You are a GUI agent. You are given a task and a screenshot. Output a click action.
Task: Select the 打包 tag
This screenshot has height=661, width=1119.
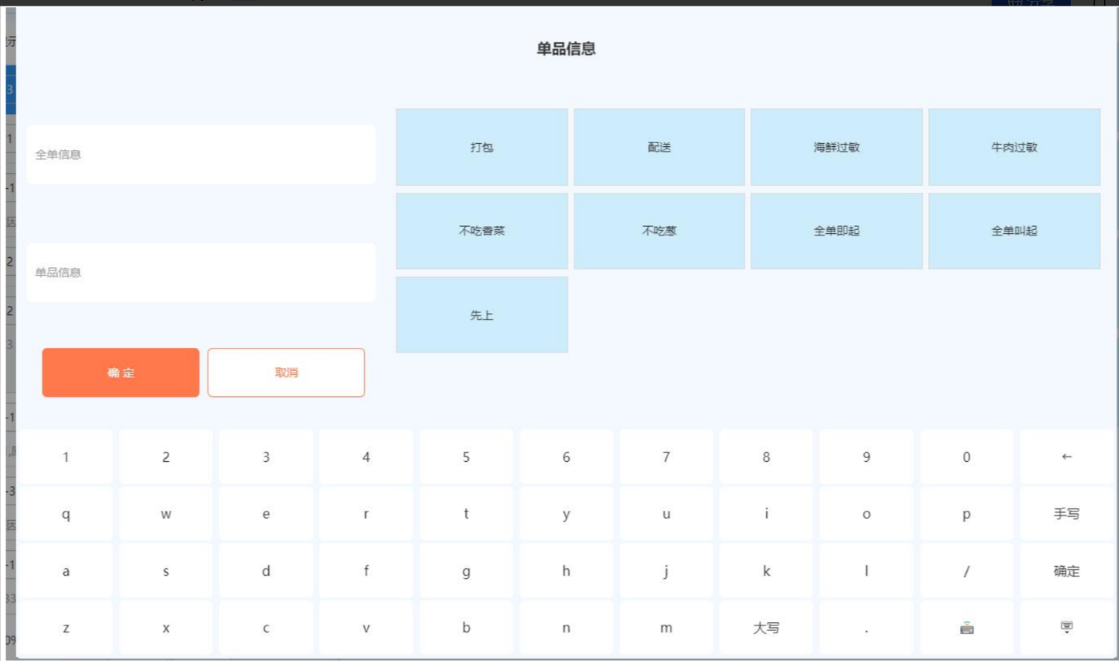click(x=481, y=147)
